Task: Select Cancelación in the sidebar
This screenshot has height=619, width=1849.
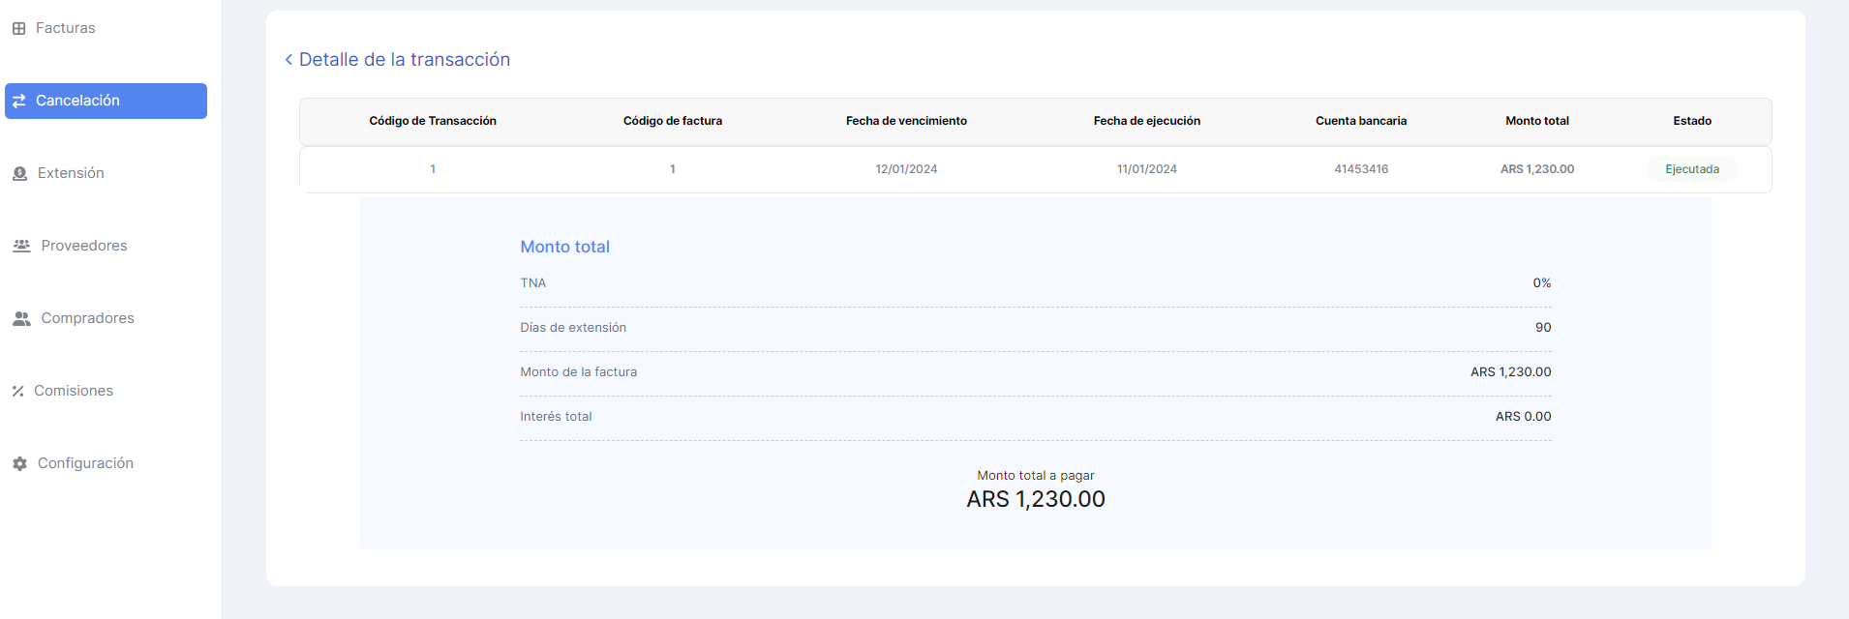Action: coord(77,101)
